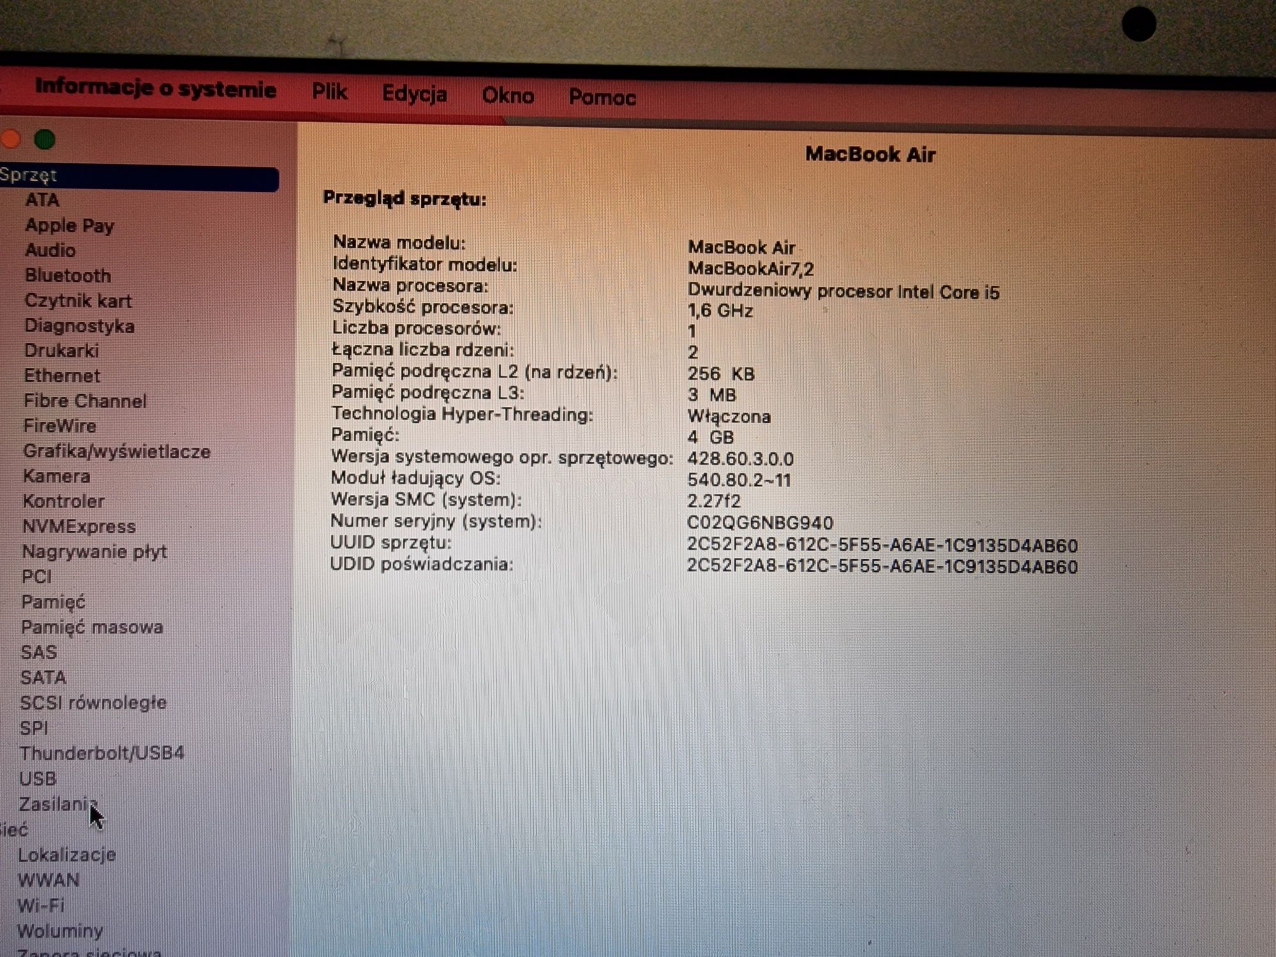The height and width of the screenshot is (957, 1276).
Task: Click the Łączna liczba rdzeni label
Action: tap(422, 350)
